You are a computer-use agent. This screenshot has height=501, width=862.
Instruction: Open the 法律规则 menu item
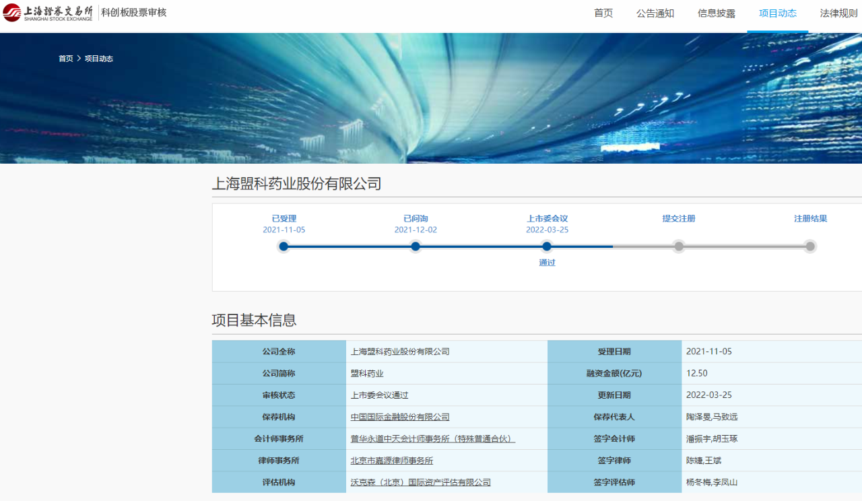coord(839,13)
